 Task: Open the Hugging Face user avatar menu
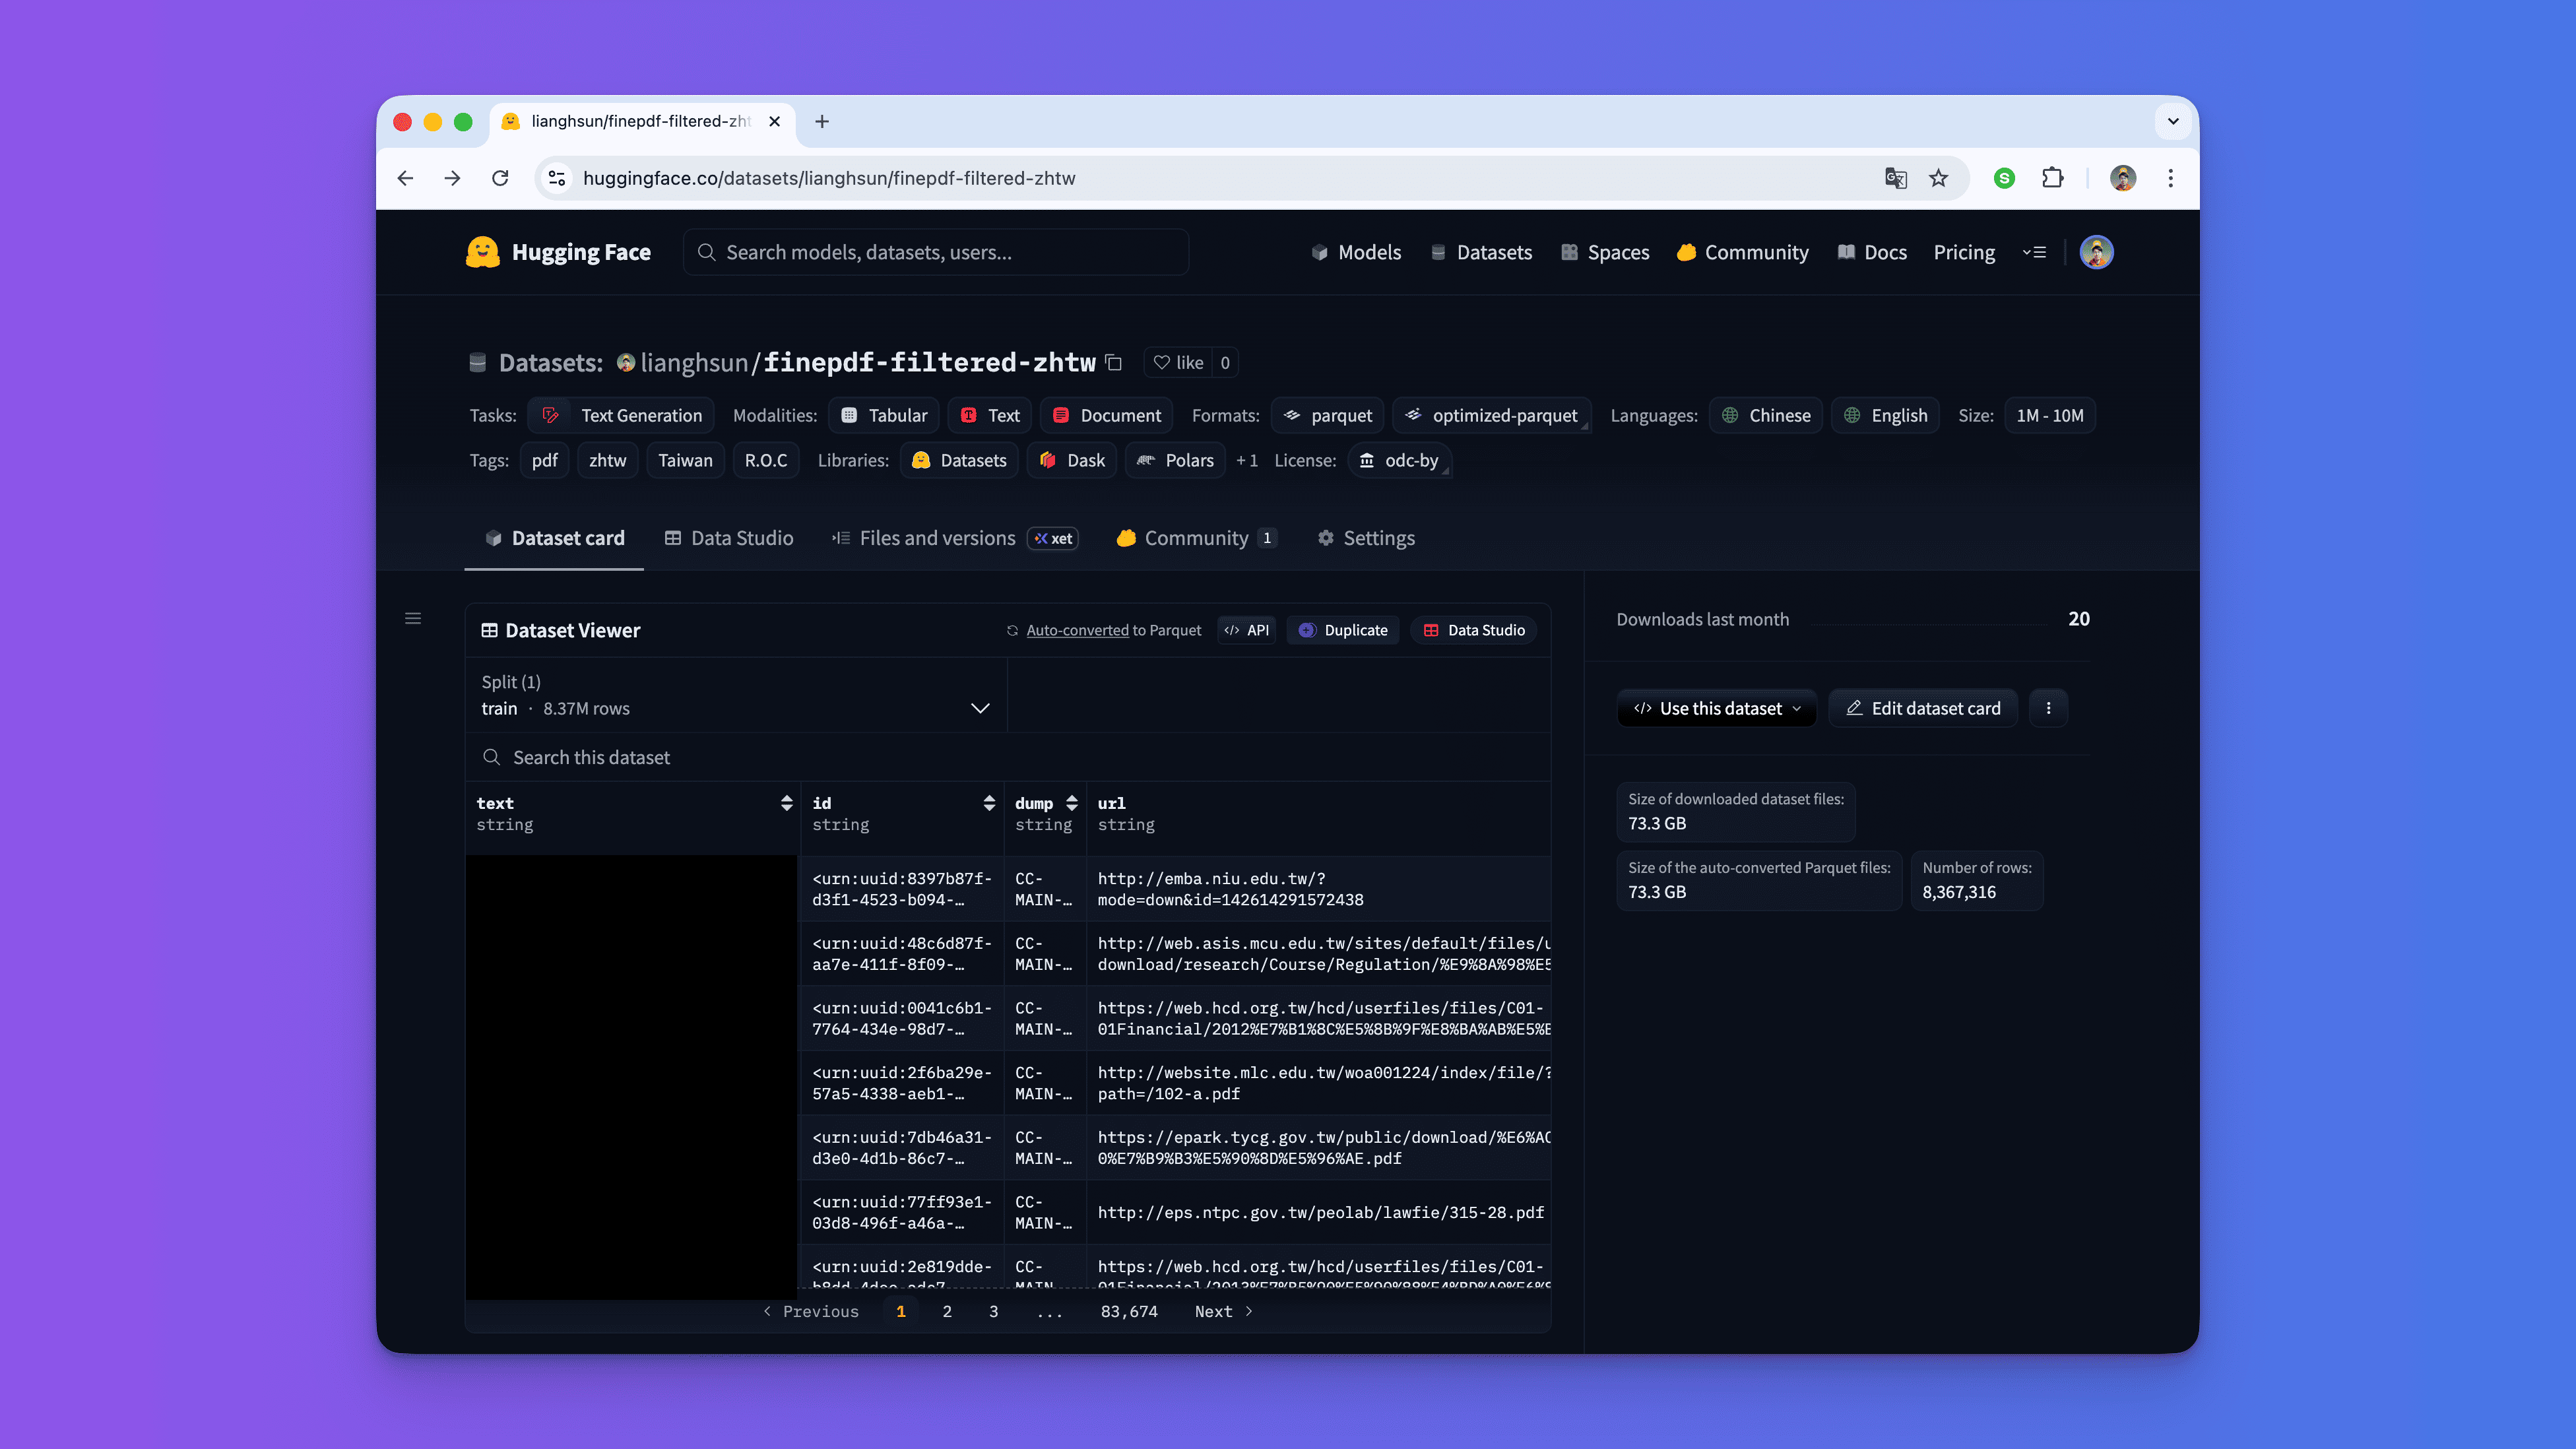[2097, 252]
